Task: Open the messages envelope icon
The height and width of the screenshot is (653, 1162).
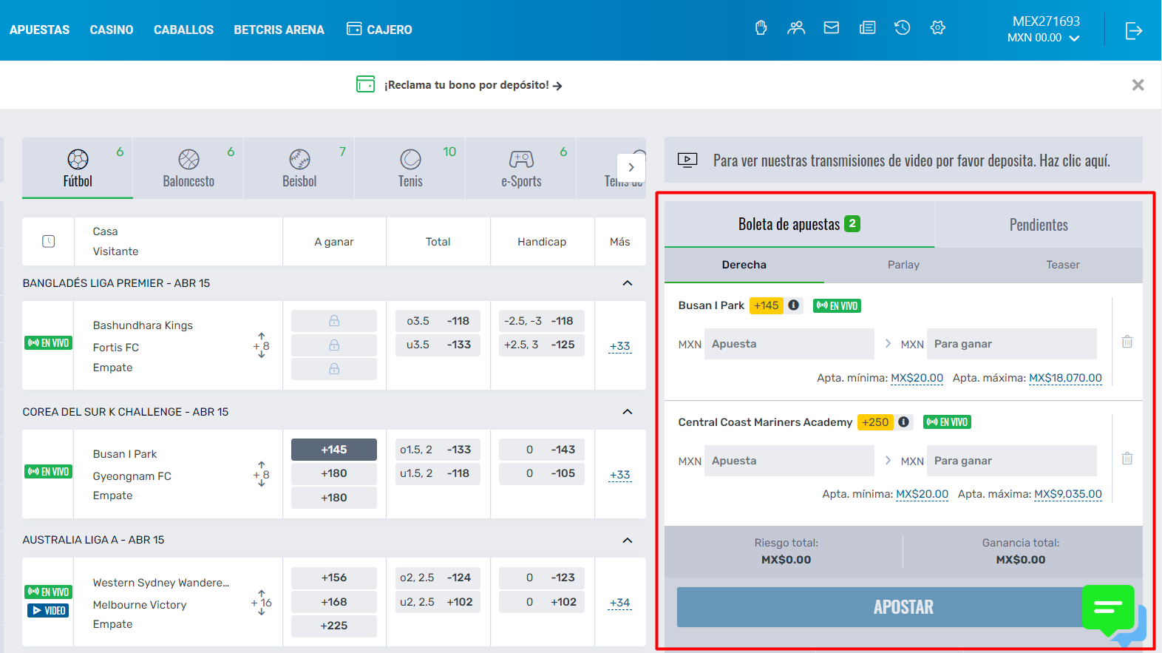Action: point(832,28)
